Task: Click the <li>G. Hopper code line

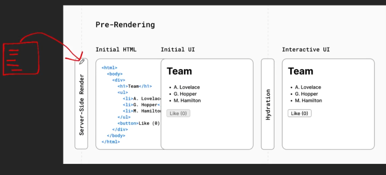Action: (x=142, y=105)
